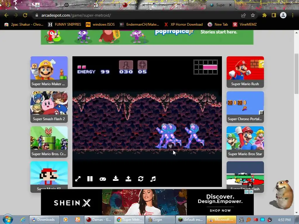Open the Super Mario Maker game card
This screenshot has width=299, height=224.
pyautogui.click(x=49, y=72)
